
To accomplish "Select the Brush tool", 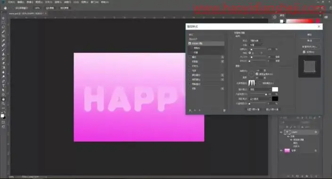I will click(3, 50).
